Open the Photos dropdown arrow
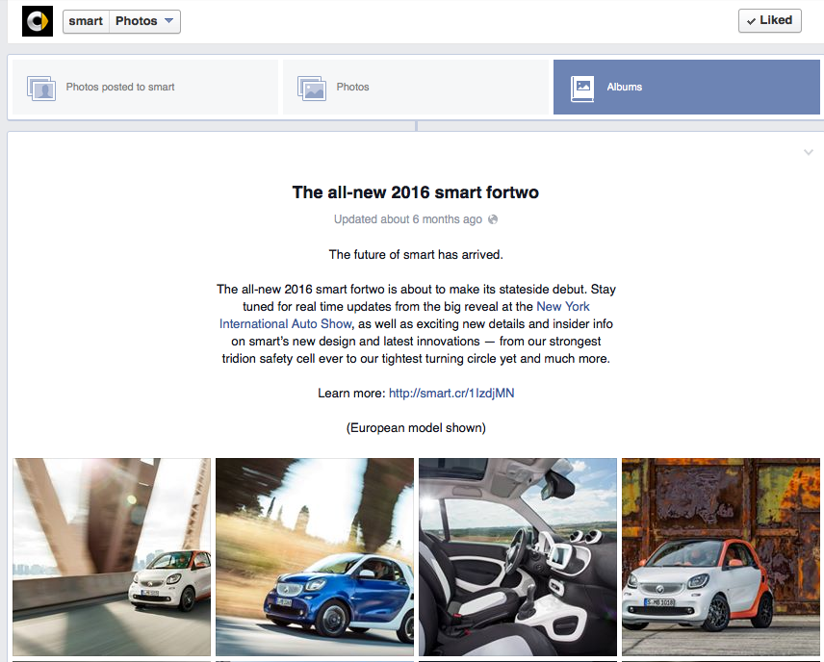This screenshot has height=662, width=824. (168, 21)
